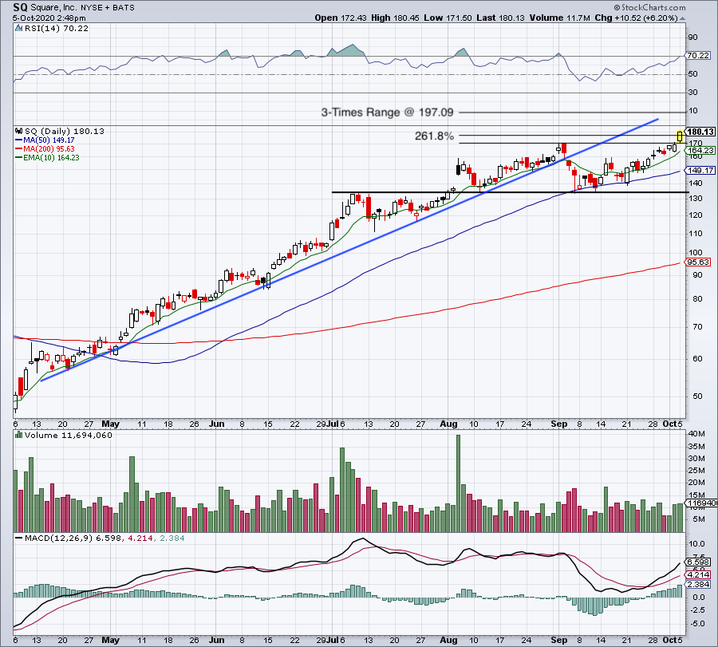Click the 70.22 RSI axis value tag
Screen dimensions: 718x647
pos(698,55)
